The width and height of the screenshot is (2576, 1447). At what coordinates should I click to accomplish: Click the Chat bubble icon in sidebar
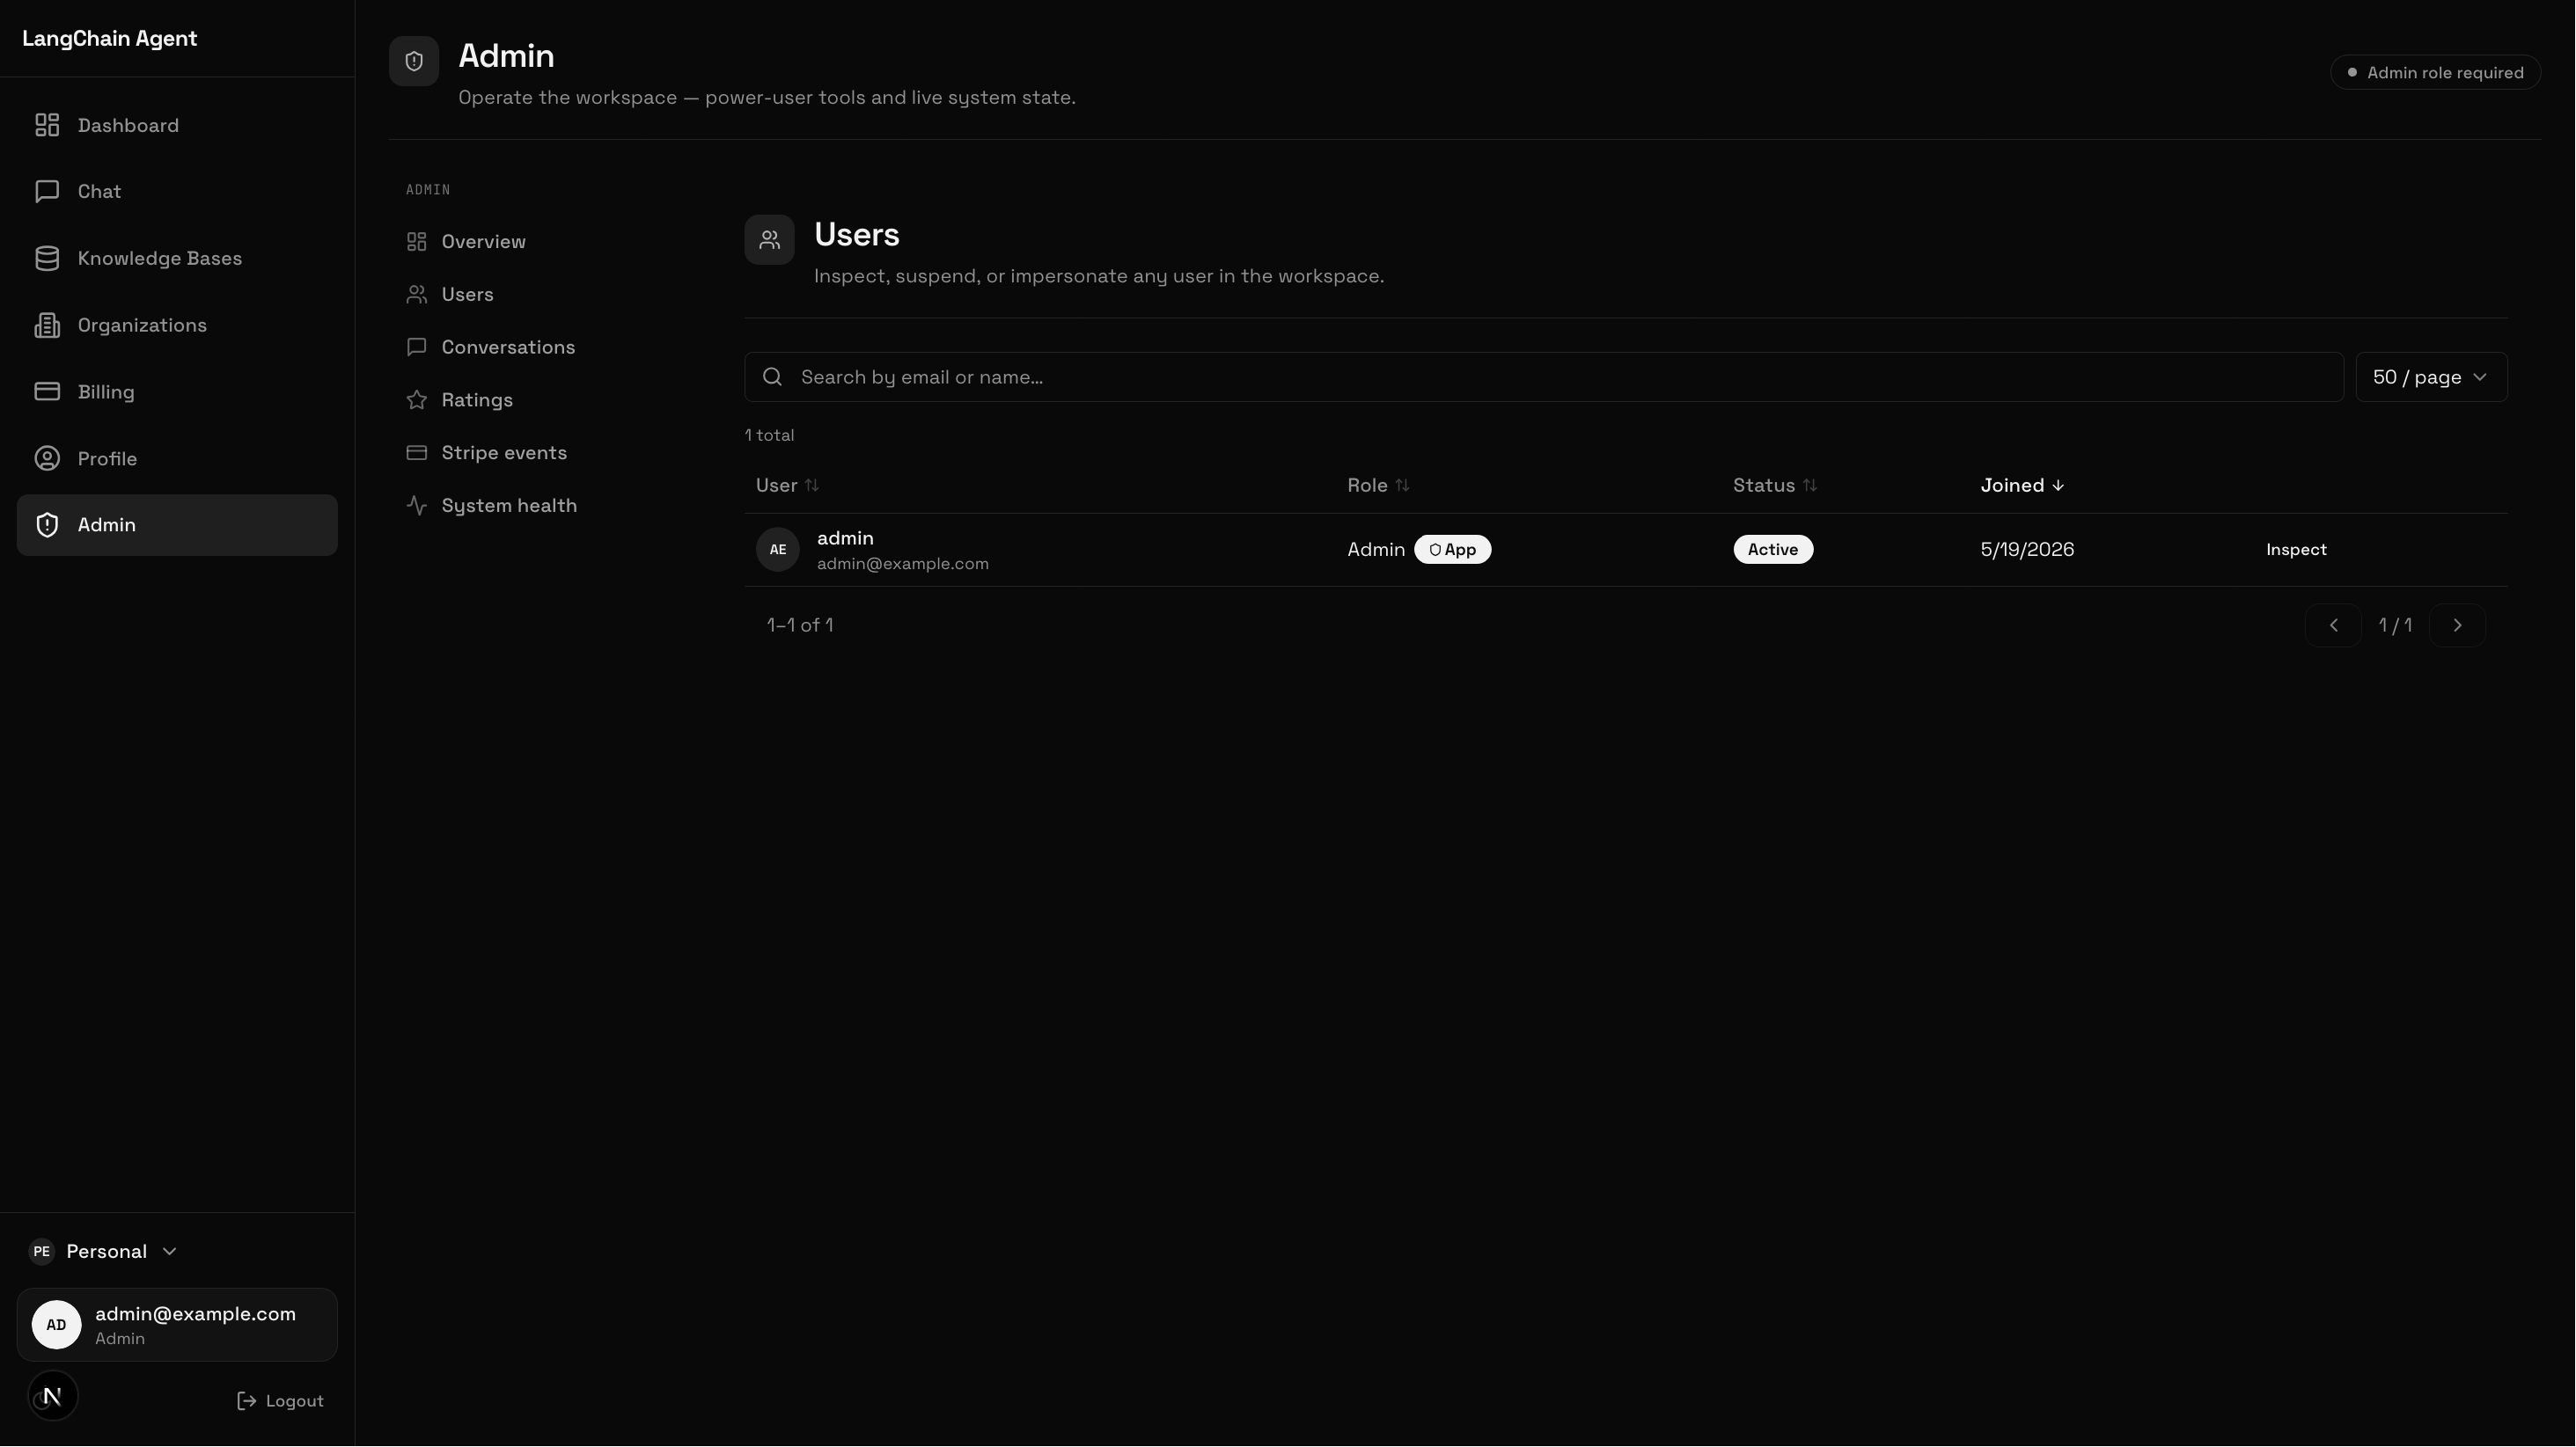(47, 191)
